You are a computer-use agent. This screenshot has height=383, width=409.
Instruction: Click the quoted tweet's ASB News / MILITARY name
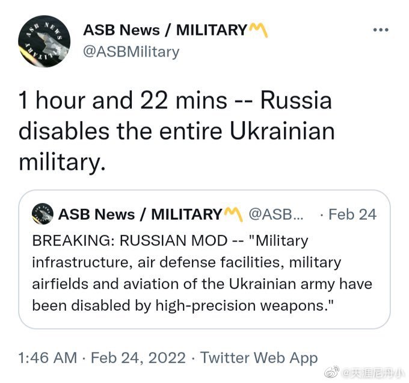tap(140, 214)
